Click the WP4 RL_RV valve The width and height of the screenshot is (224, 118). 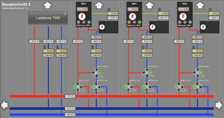click(198, 86)
